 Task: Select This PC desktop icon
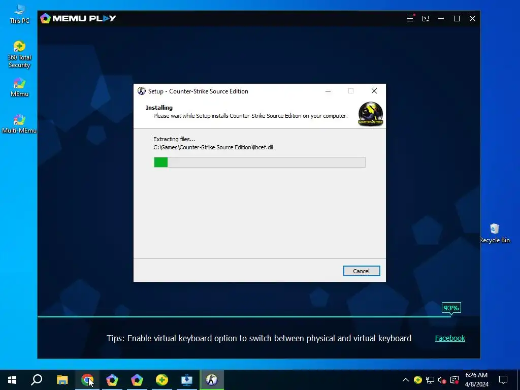coord(20,14)
